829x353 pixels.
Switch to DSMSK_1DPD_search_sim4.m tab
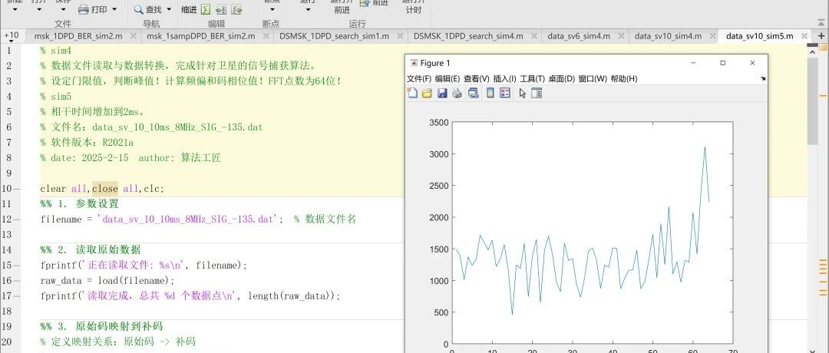(x=468, y=37)
